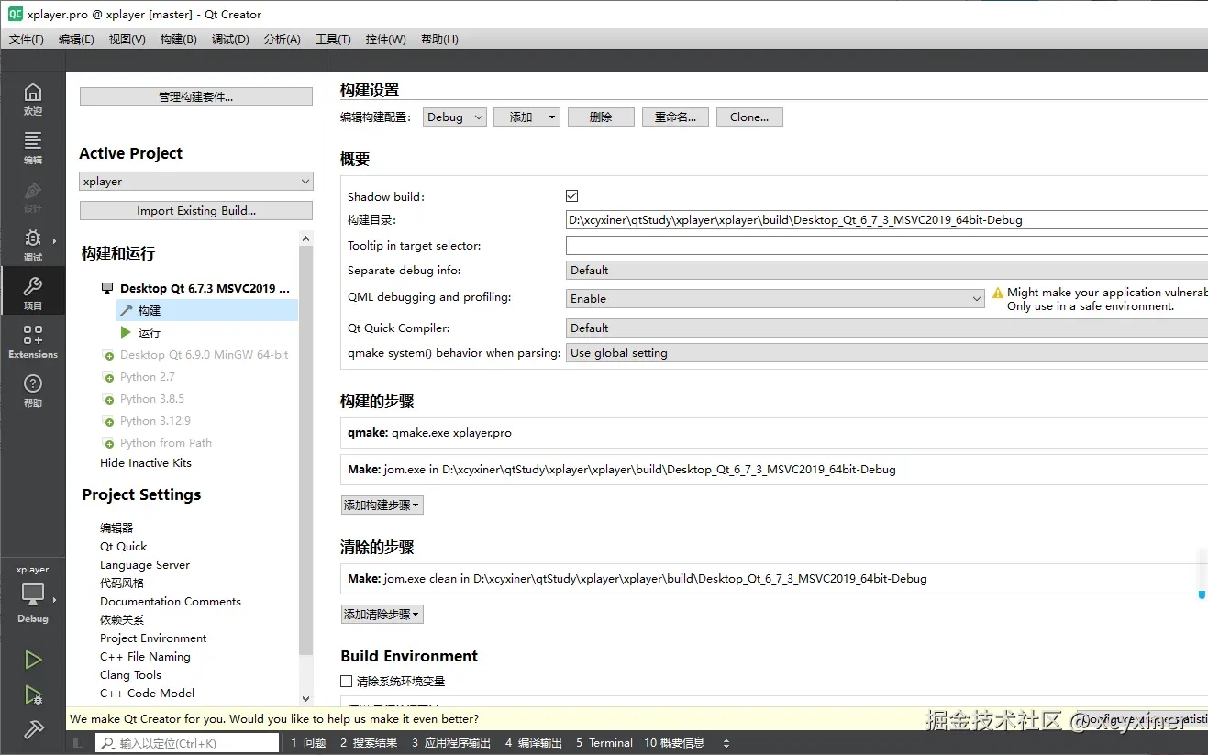
Task: Click the Clone... button
Action: (x=749, y=117)
